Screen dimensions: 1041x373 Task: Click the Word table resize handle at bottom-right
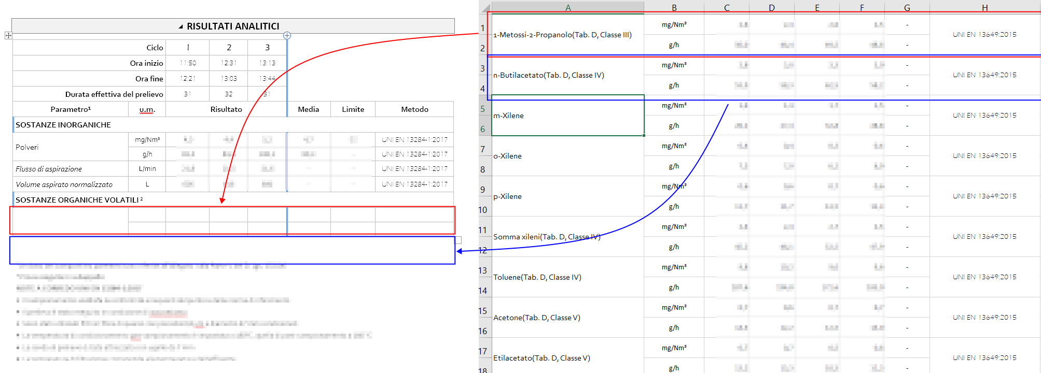point(458,240)
